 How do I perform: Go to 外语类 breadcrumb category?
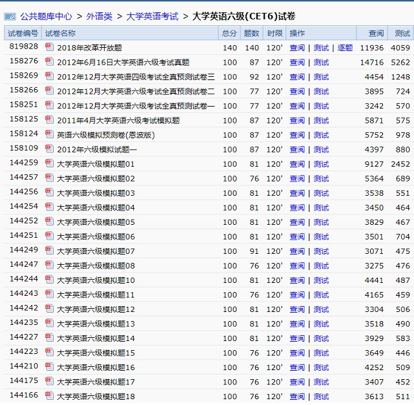point(99,16)
